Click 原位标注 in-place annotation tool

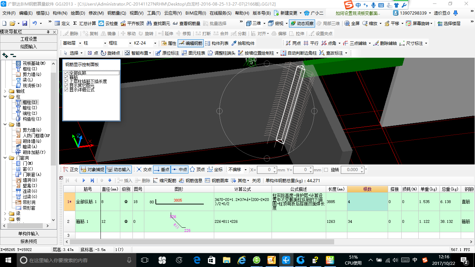[x=167, y=53]
